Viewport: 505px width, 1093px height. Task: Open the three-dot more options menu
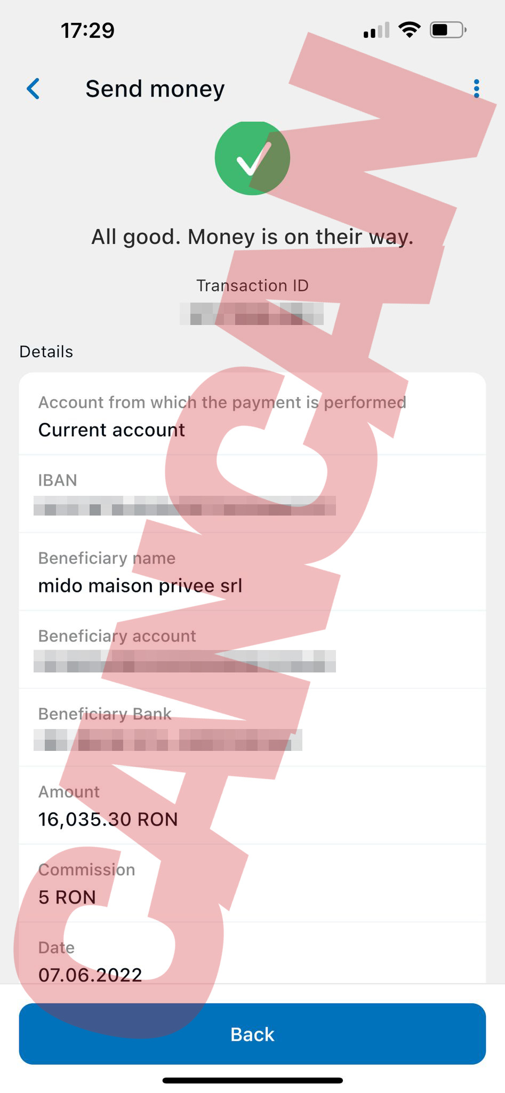click(476, 89)
